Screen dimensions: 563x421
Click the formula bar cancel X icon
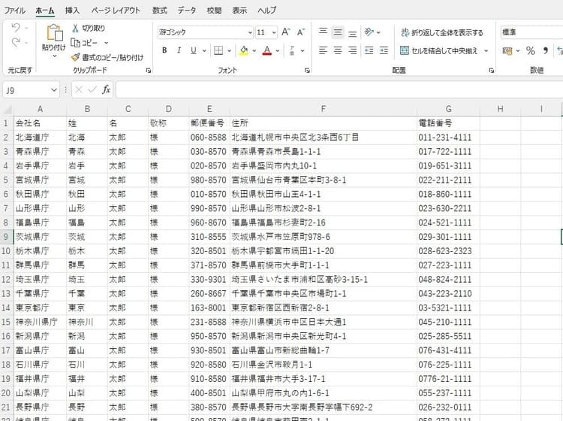pos(79,89)
